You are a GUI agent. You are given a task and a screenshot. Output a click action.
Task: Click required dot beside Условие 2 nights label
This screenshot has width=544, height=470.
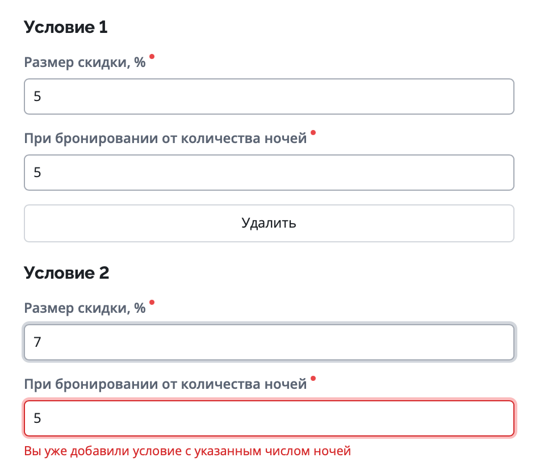click(x=313, y=379)
